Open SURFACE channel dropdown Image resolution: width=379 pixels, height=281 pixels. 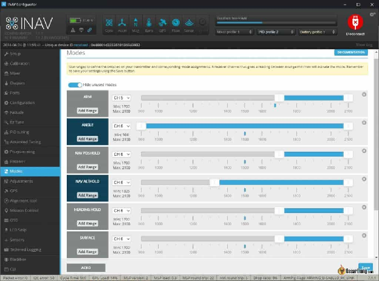pyautogui.click(x=121, y=239)
